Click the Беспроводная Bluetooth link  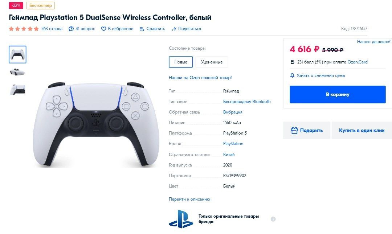[x=247, y=102]
